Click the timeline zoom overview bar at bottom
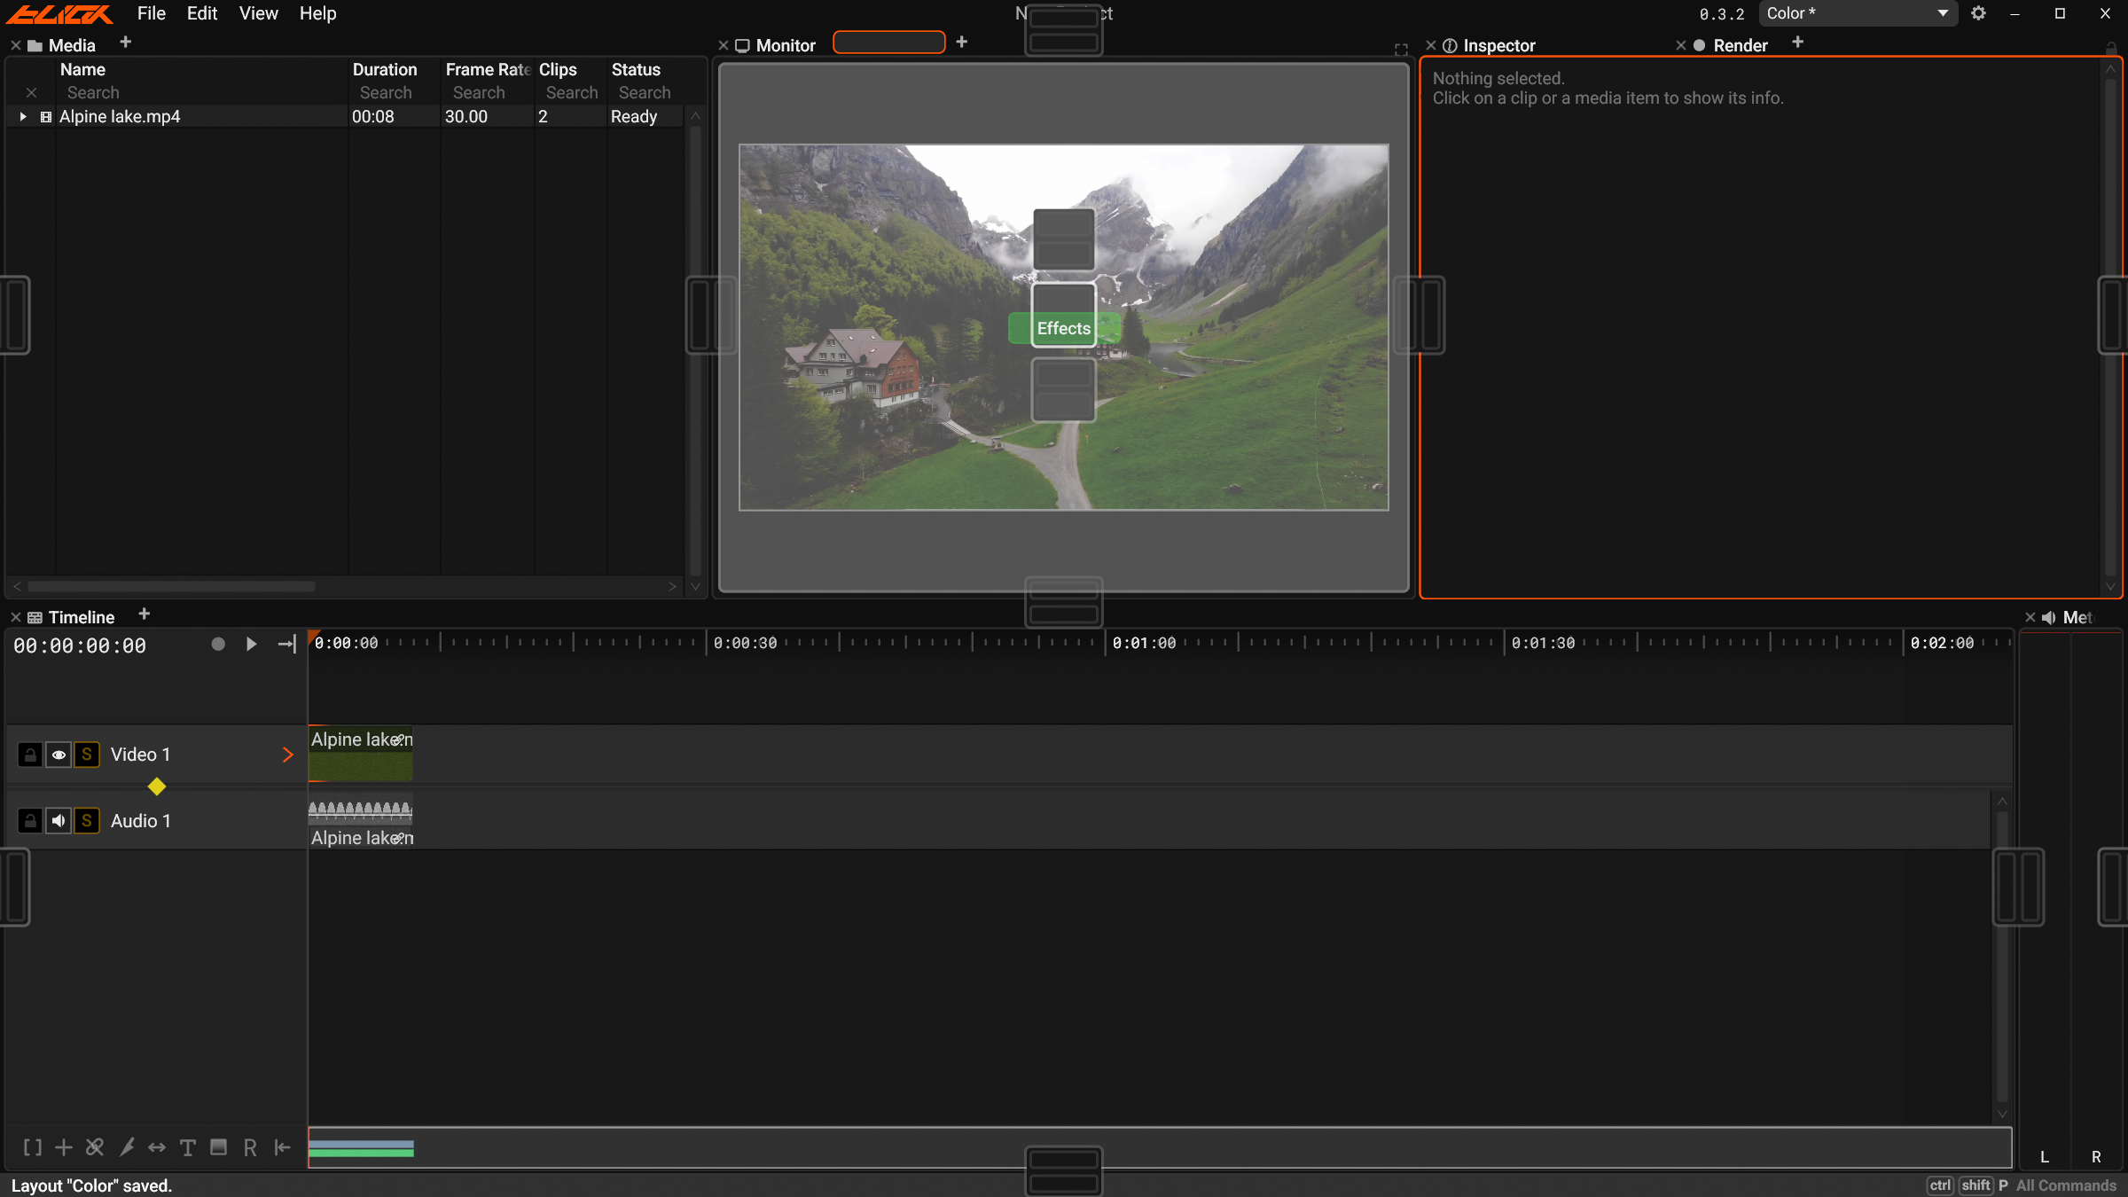Screen dimensions: 2128x1197 [x=1160, y=1148]
